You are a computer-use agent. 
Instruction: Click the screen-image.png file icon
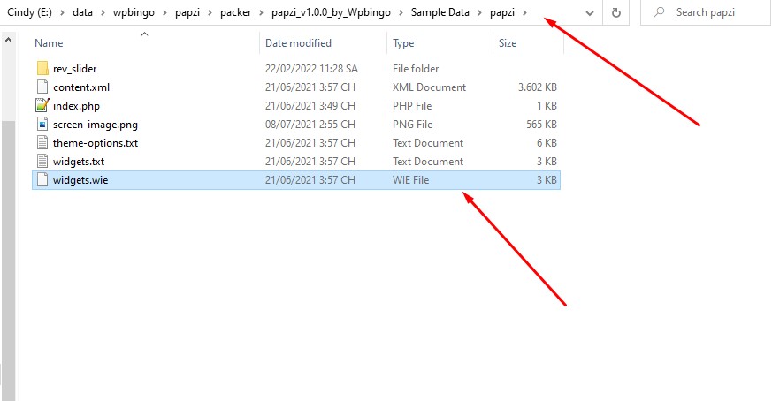[42, 125]
